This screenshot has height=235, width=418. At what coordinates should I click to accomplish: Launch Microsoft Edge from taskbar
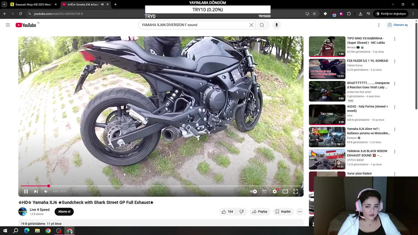[27, 231]
